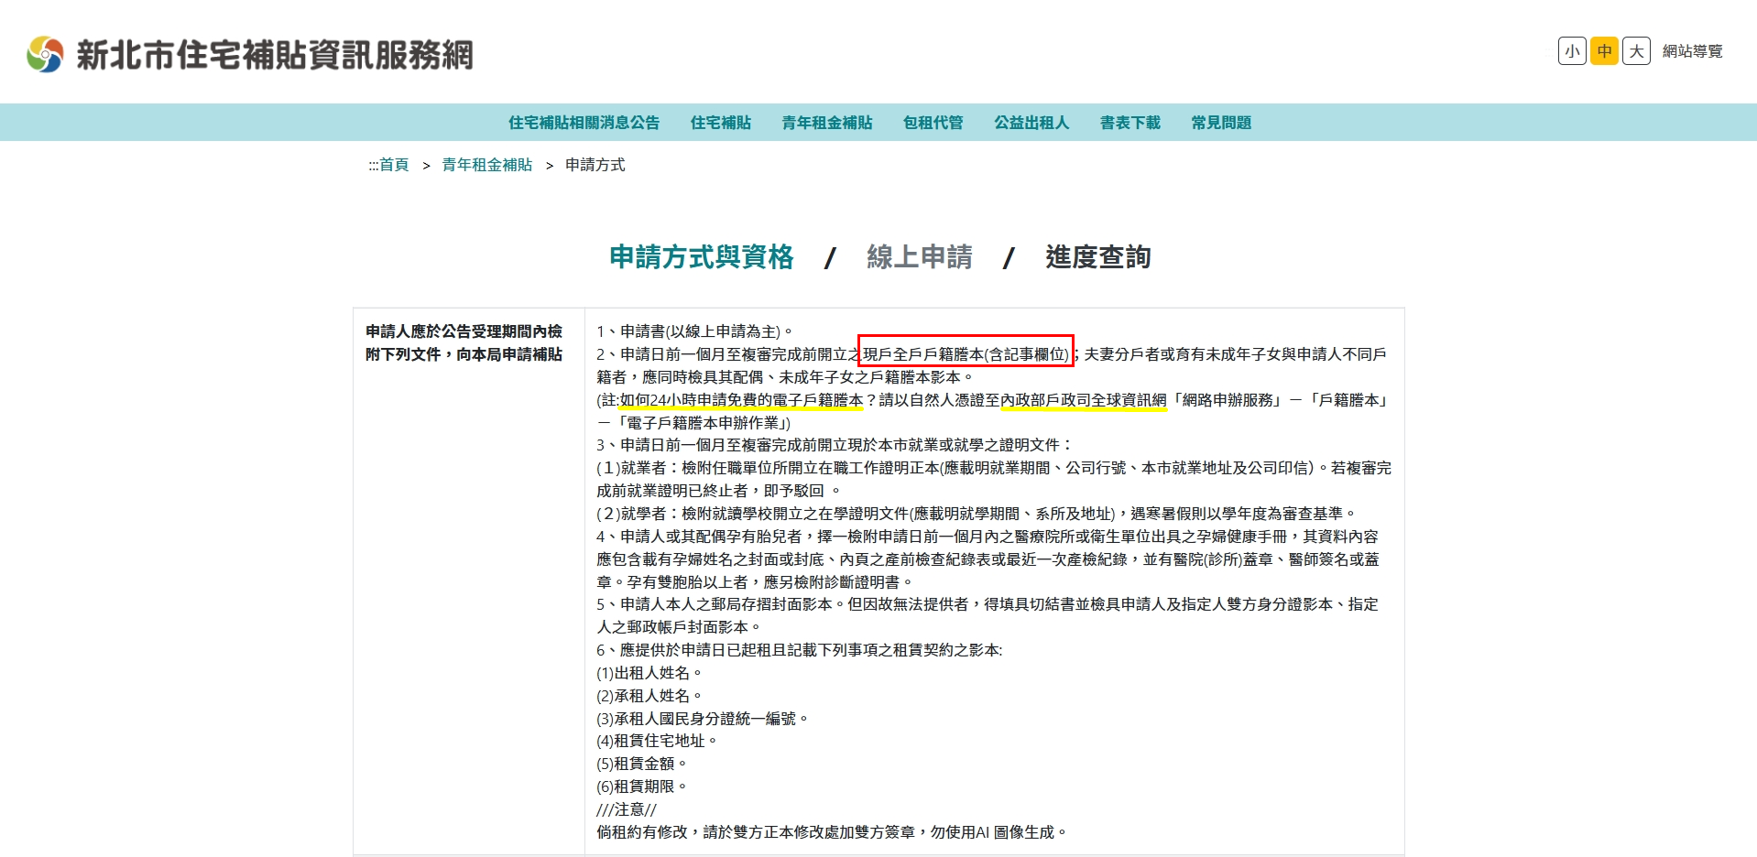Viewport: 1757px width, 857px height.
Task: Open the 包租代管 menu item
Action: tap(933, 123)
